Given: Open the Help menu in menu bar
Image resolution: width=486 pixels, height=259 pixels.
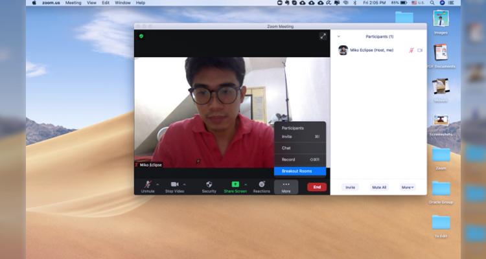Looking at the screenshot, I should click(x=141, y=3).
